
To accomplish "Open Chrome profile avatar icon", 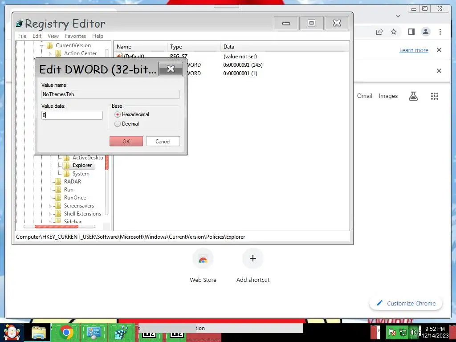I will (x=425, y=32).
